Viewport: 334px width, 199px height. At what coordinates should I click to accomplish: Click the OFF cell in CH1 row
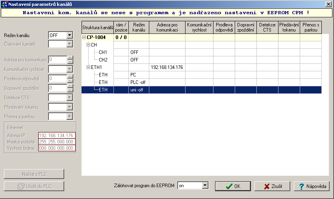[x=139, y=52]
